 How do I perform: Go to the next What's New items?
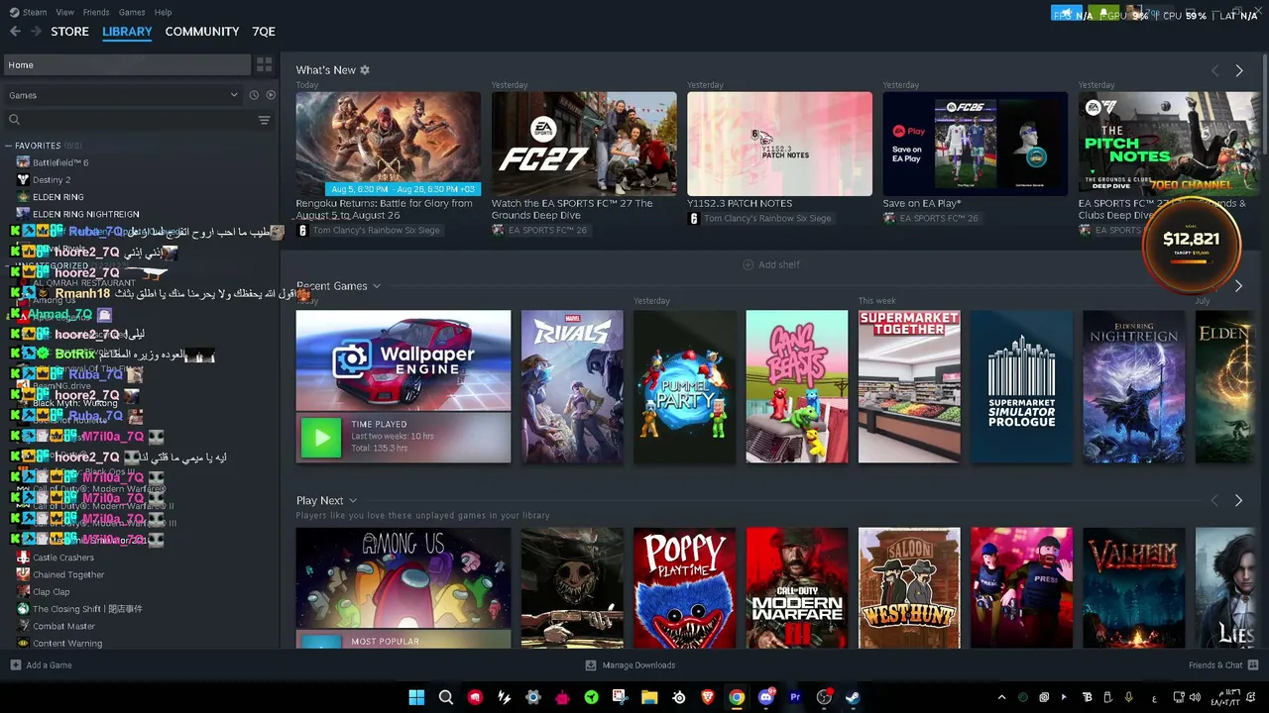coord(1238,70)
